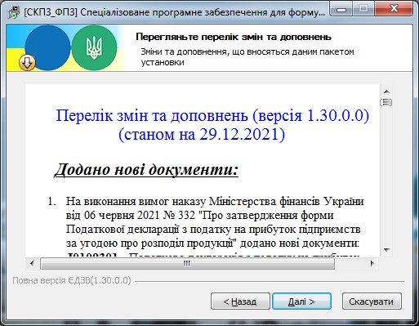Go back with the Назад button
The image size is (419, 326).
240,301
